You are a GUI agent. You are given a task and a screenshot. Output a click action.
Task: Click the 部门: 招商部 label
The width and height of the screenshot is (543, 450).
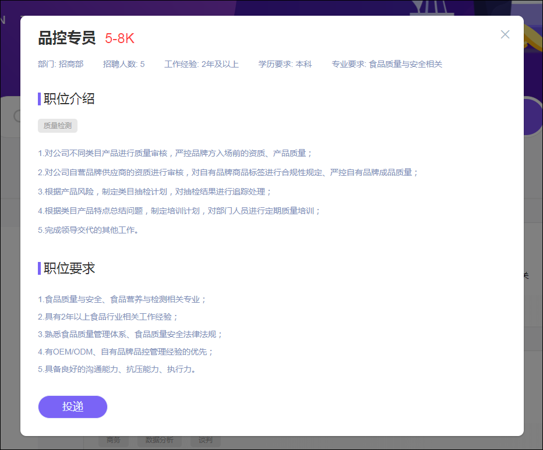[x=61, y=64]
